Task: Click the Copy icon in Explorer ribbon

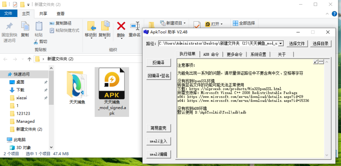Action: [25, 27]
